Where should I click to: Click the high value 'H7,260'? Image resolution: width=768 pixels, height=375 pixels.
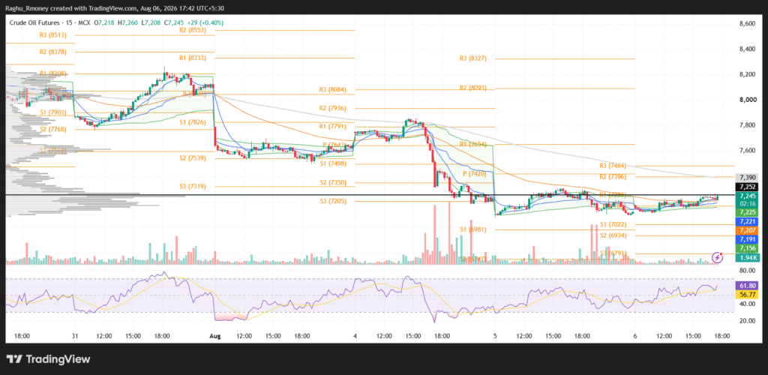click(127, 23)
